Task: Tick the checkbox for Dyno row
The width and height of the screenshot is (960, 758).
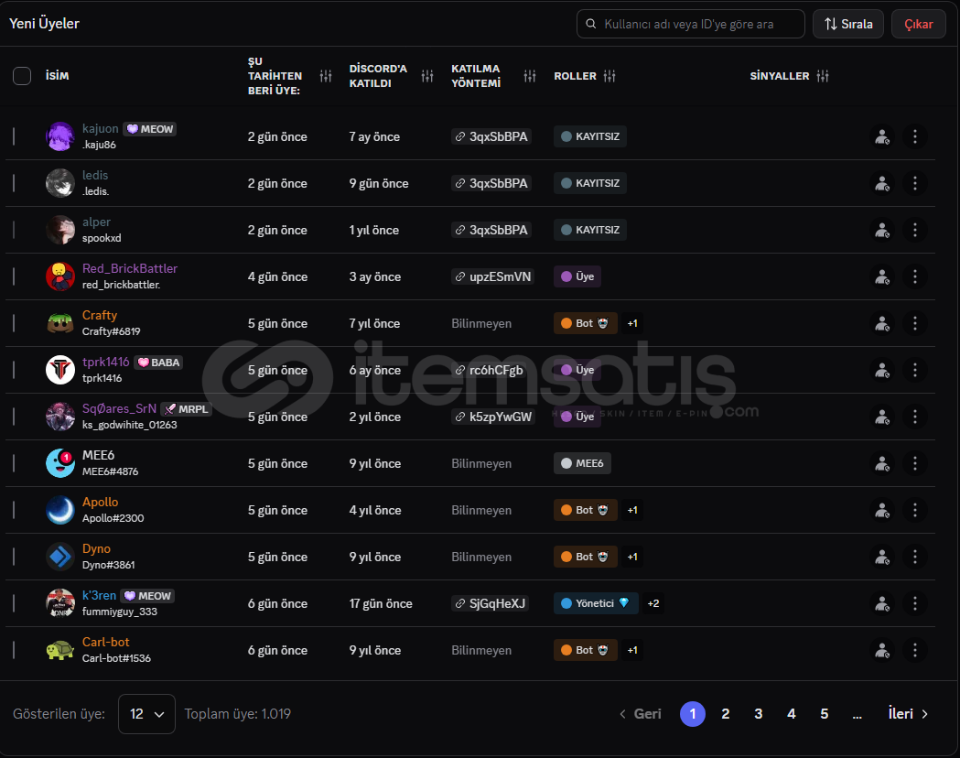Action: click(14, 557)
